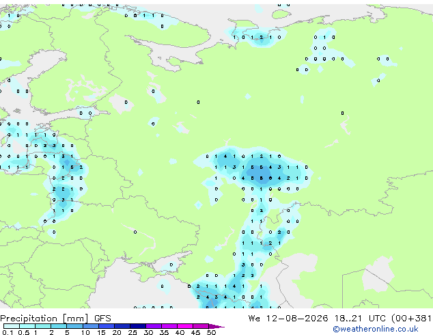Image resolution: width=433 pixels, height=335 pixels.
Task: Click the 'GFS' model label
Action: [102, 319]
